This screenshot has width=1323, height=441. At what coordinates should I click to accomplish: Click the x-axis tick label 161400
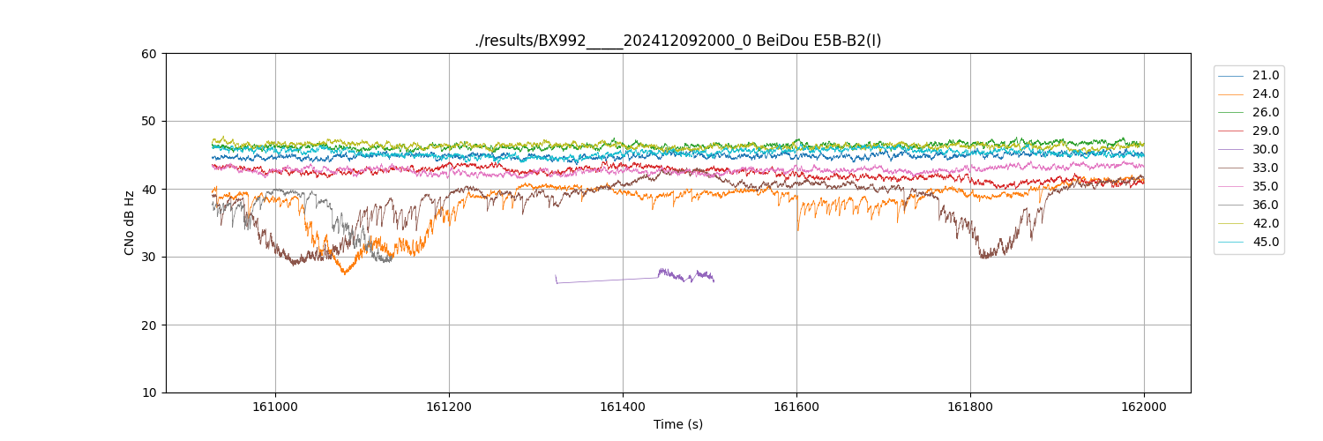coord(623,407)
